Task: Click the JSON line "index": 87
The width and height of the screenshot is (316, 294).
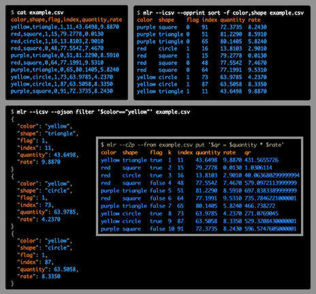Action: click(x=35, y=262)
